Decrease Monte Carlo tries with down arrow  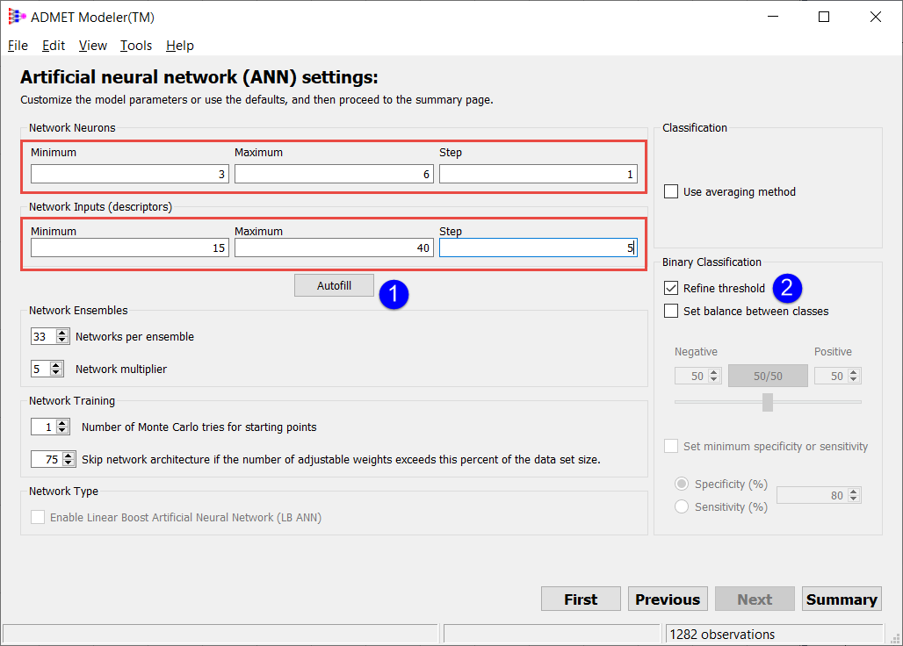tap(62, 430)
